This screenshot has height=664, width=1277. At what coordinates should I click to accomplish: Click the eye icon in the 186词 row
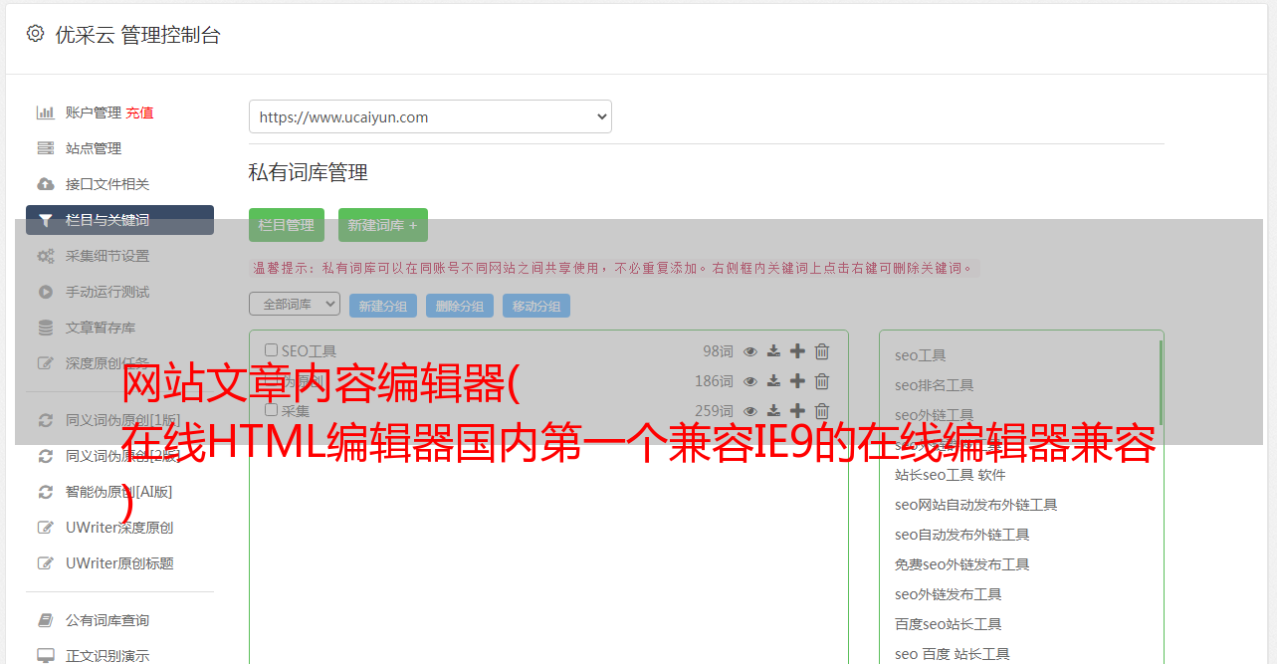pyautogui.click(x=750, y=381)
